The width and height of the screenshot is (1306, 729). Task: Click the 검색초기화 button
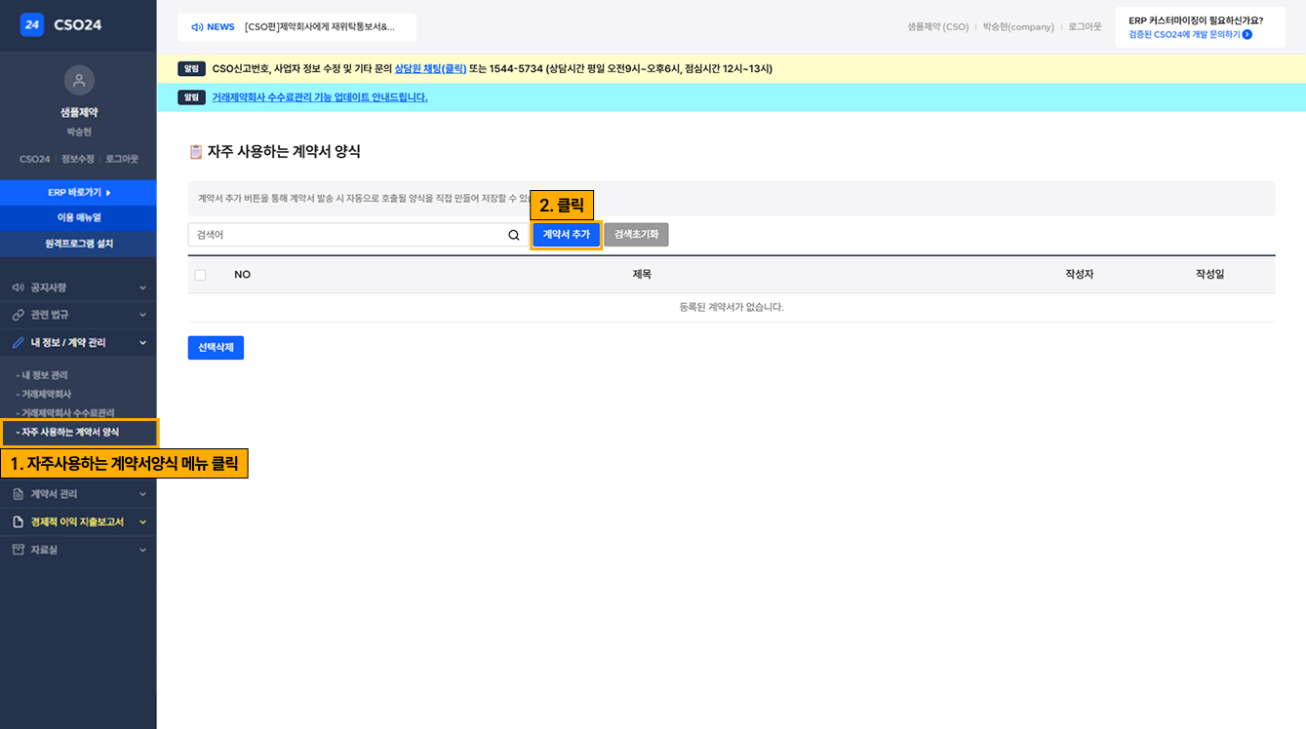click(x=636, y=235)
